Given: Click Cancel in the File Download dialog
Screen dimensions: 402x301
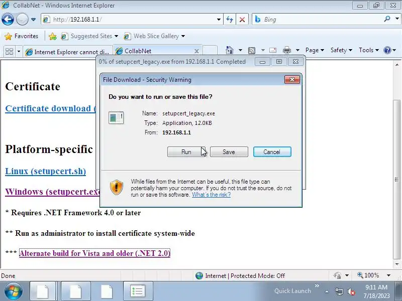Looking at the screenshot, I should pyautogui.click(x=272, y=152).
